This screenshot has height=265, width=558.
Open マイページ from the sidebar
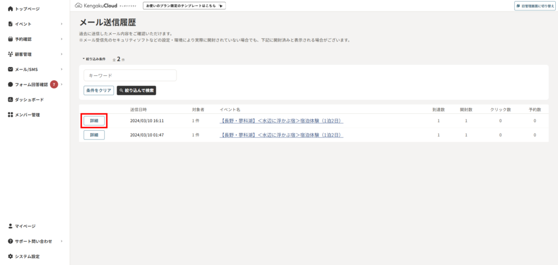(25, 226)
